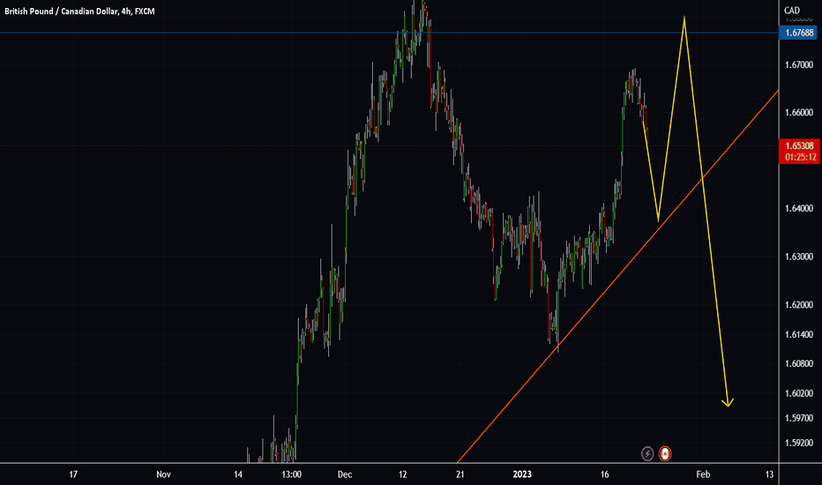822x485 pixels.
Task: Click the 1.61400 price axis value
Action: tap(799, 334)
